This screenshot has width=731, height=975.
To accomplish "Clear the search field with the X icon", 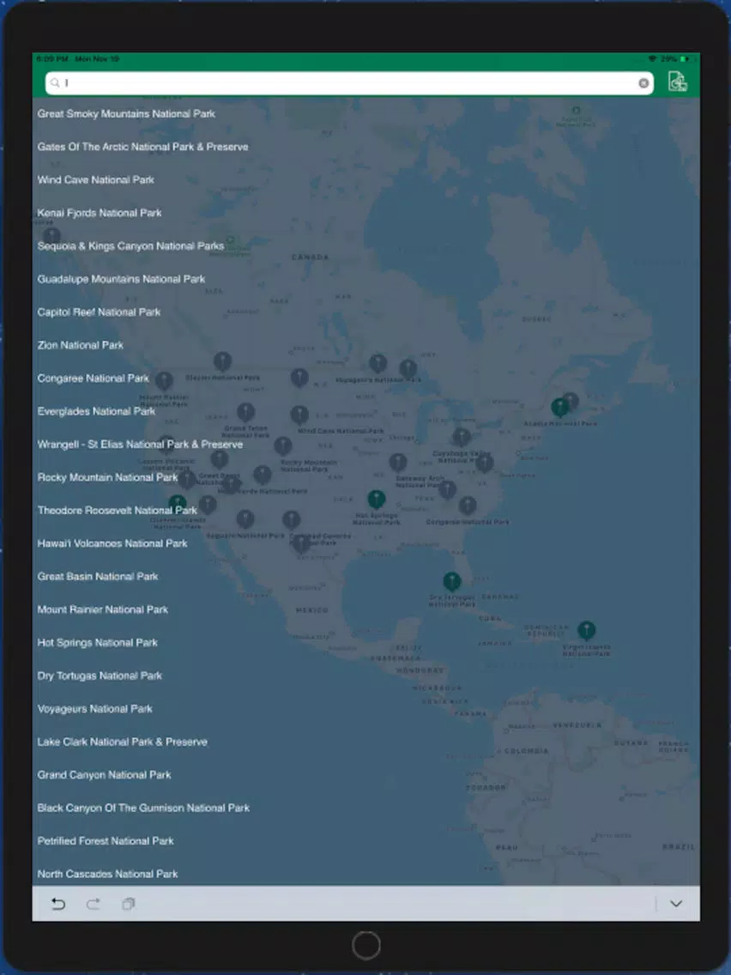I will click(643, 83).
